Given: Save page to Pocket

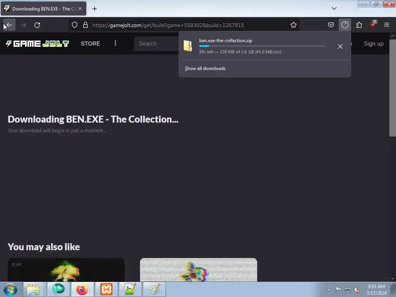Looking at the screenshot, I should [x=331, y=25].
